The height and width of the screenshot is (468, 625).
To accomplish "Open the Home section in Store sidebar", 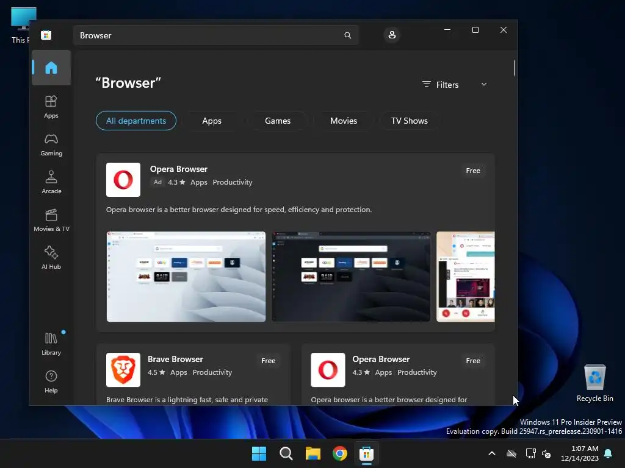I will click(x=51, y=68).
